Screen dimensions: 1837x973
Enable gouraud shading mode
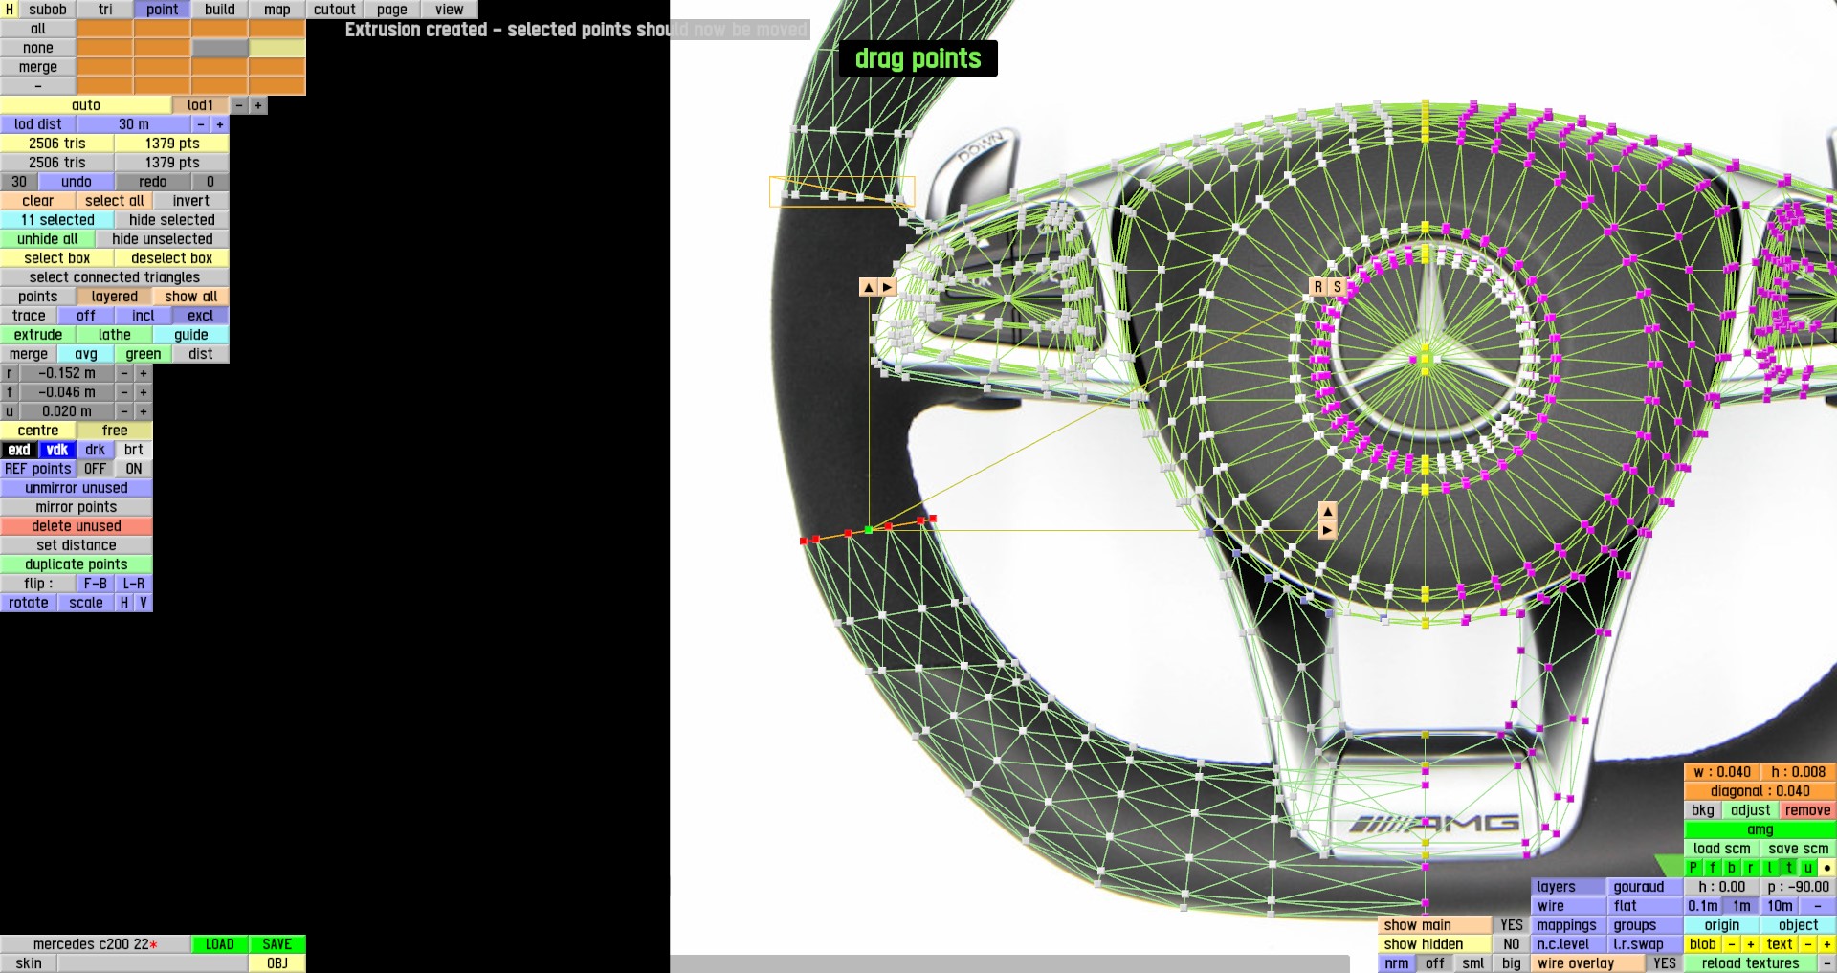1646,887
